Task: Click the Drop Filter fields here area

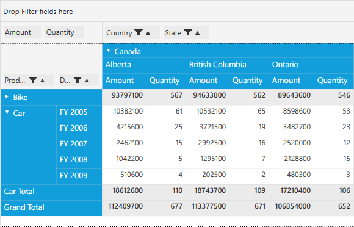Action: (177, 12)
